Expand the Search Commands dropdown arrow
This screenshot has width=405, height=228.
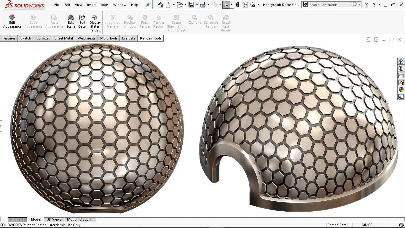click(359, 5)
